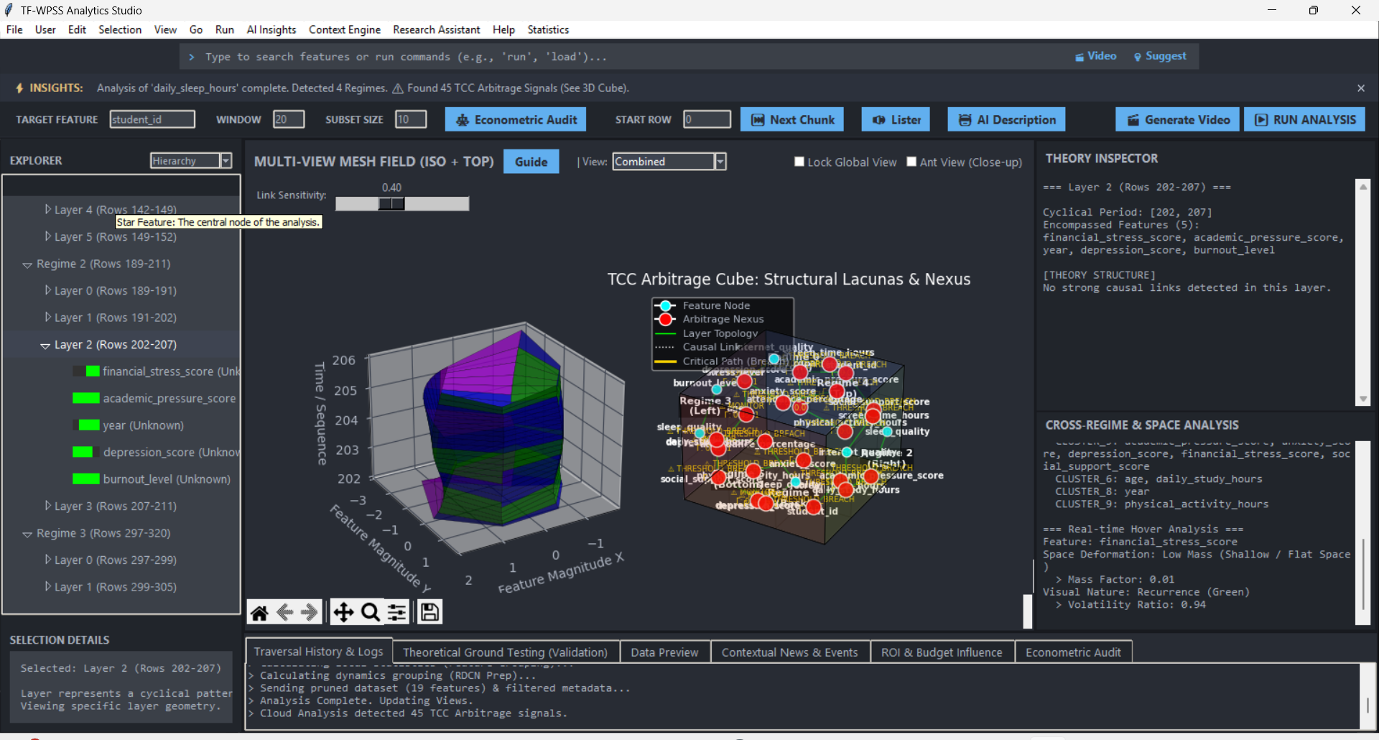Screen dimensions: 1379x740
Task: Click the Suggest link in command bar
Action: point(1160,56)
